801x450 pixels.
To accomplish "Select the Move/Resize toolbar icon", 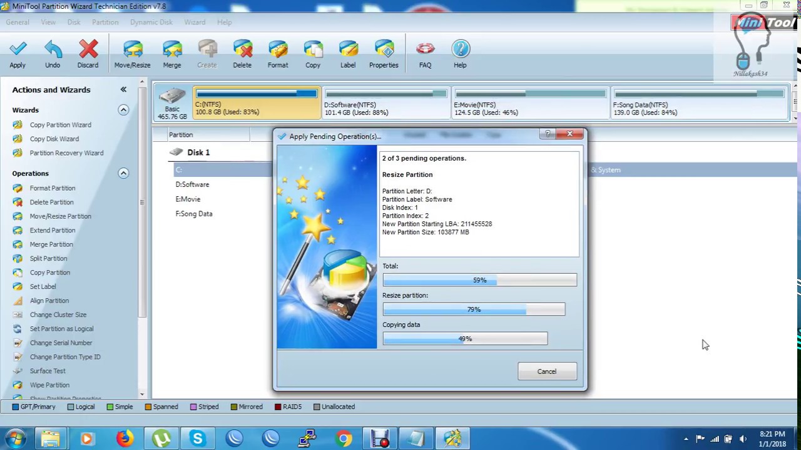I will tap(132, 49).
